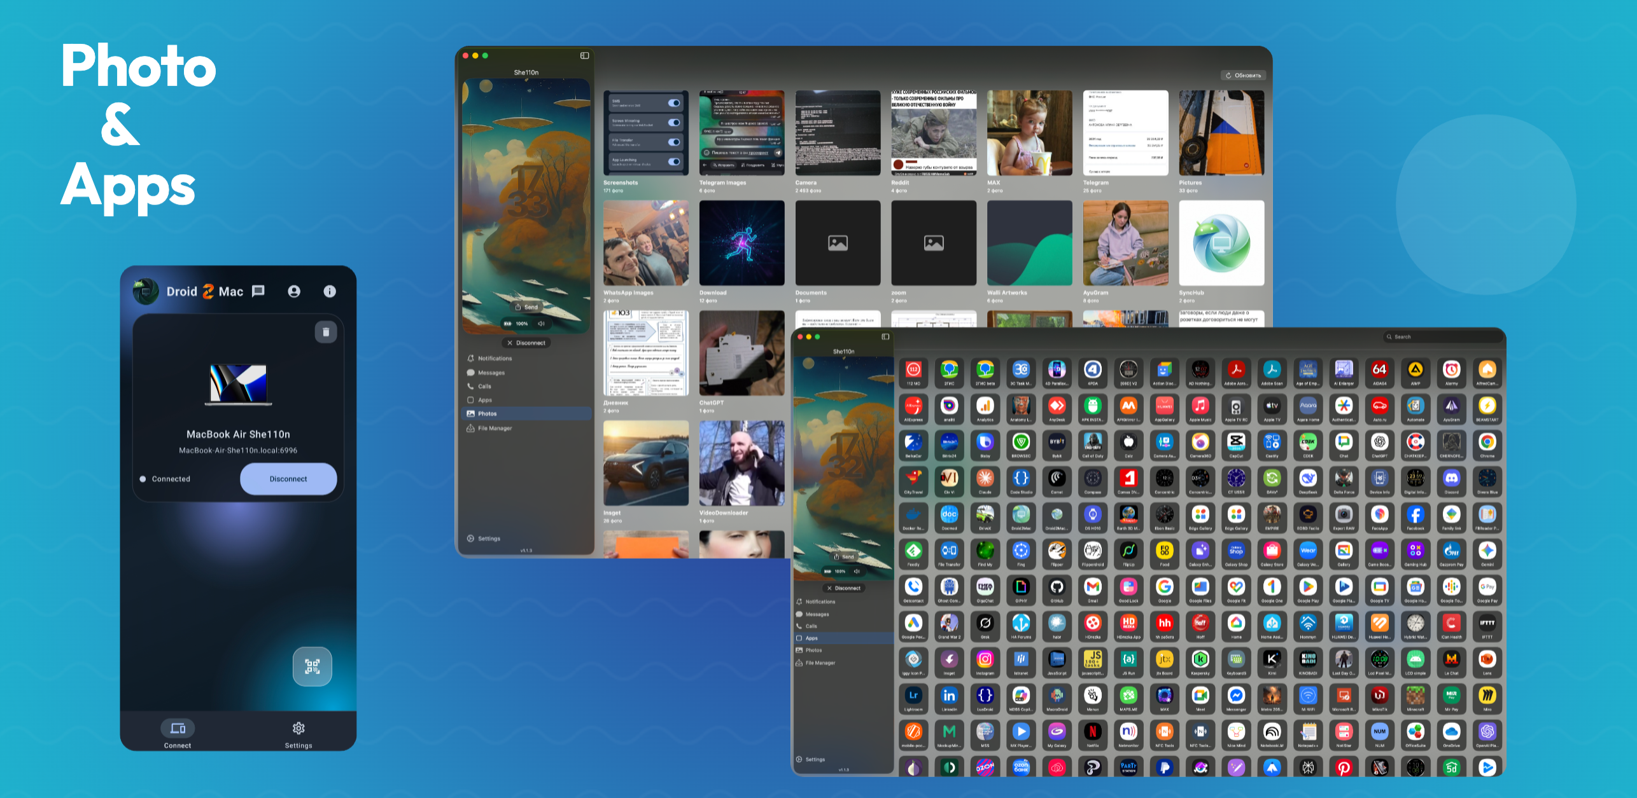
Task: Open the SyncHub album thumbnail
Action: pos(1221,243)
